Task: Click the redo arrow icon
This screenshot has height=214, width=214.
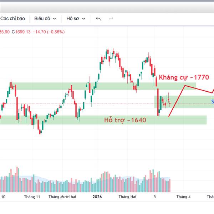Action: click(x=111, y=19)
